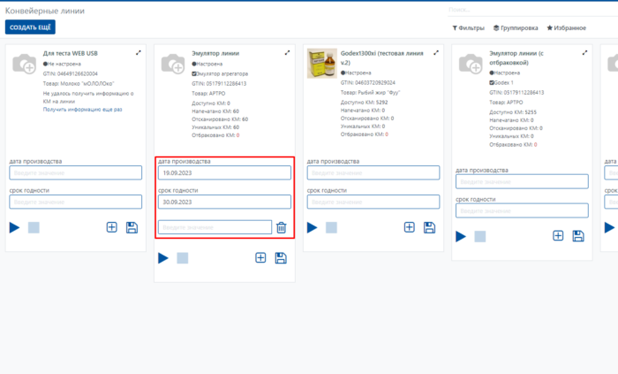Toggle 'Эмулятор агрегатора' checkbox
This screenshot has width=618, height=374.
tap(194, 73)
